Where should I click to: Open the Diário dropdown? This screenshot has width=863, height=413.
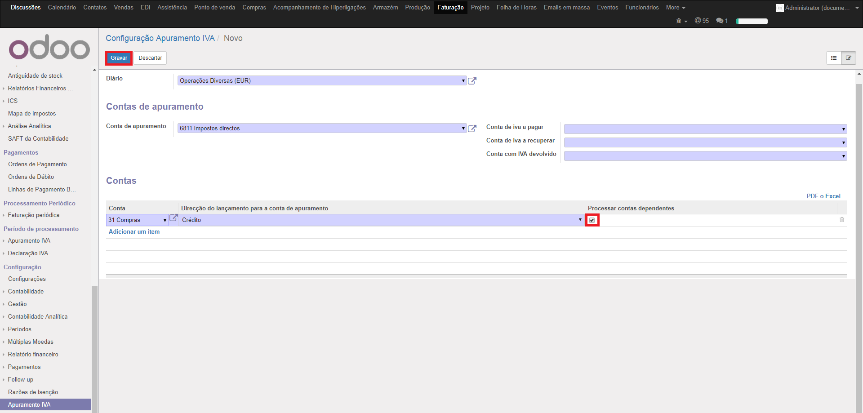322,81
